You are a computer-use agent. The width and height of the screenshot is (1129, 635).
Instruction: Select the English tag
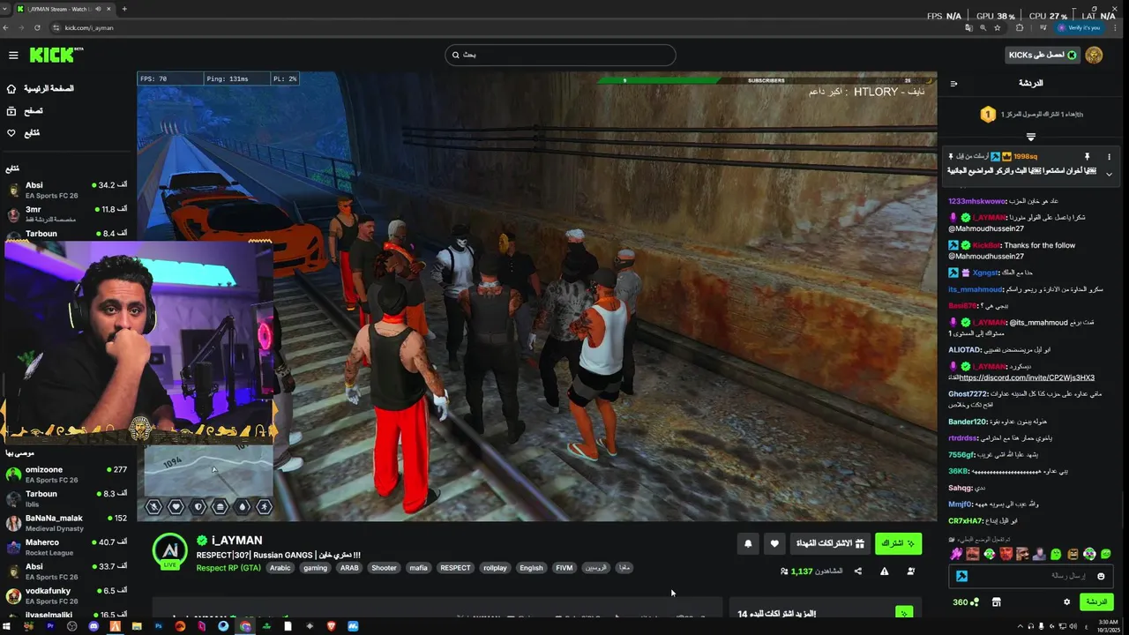pos(531,568)
